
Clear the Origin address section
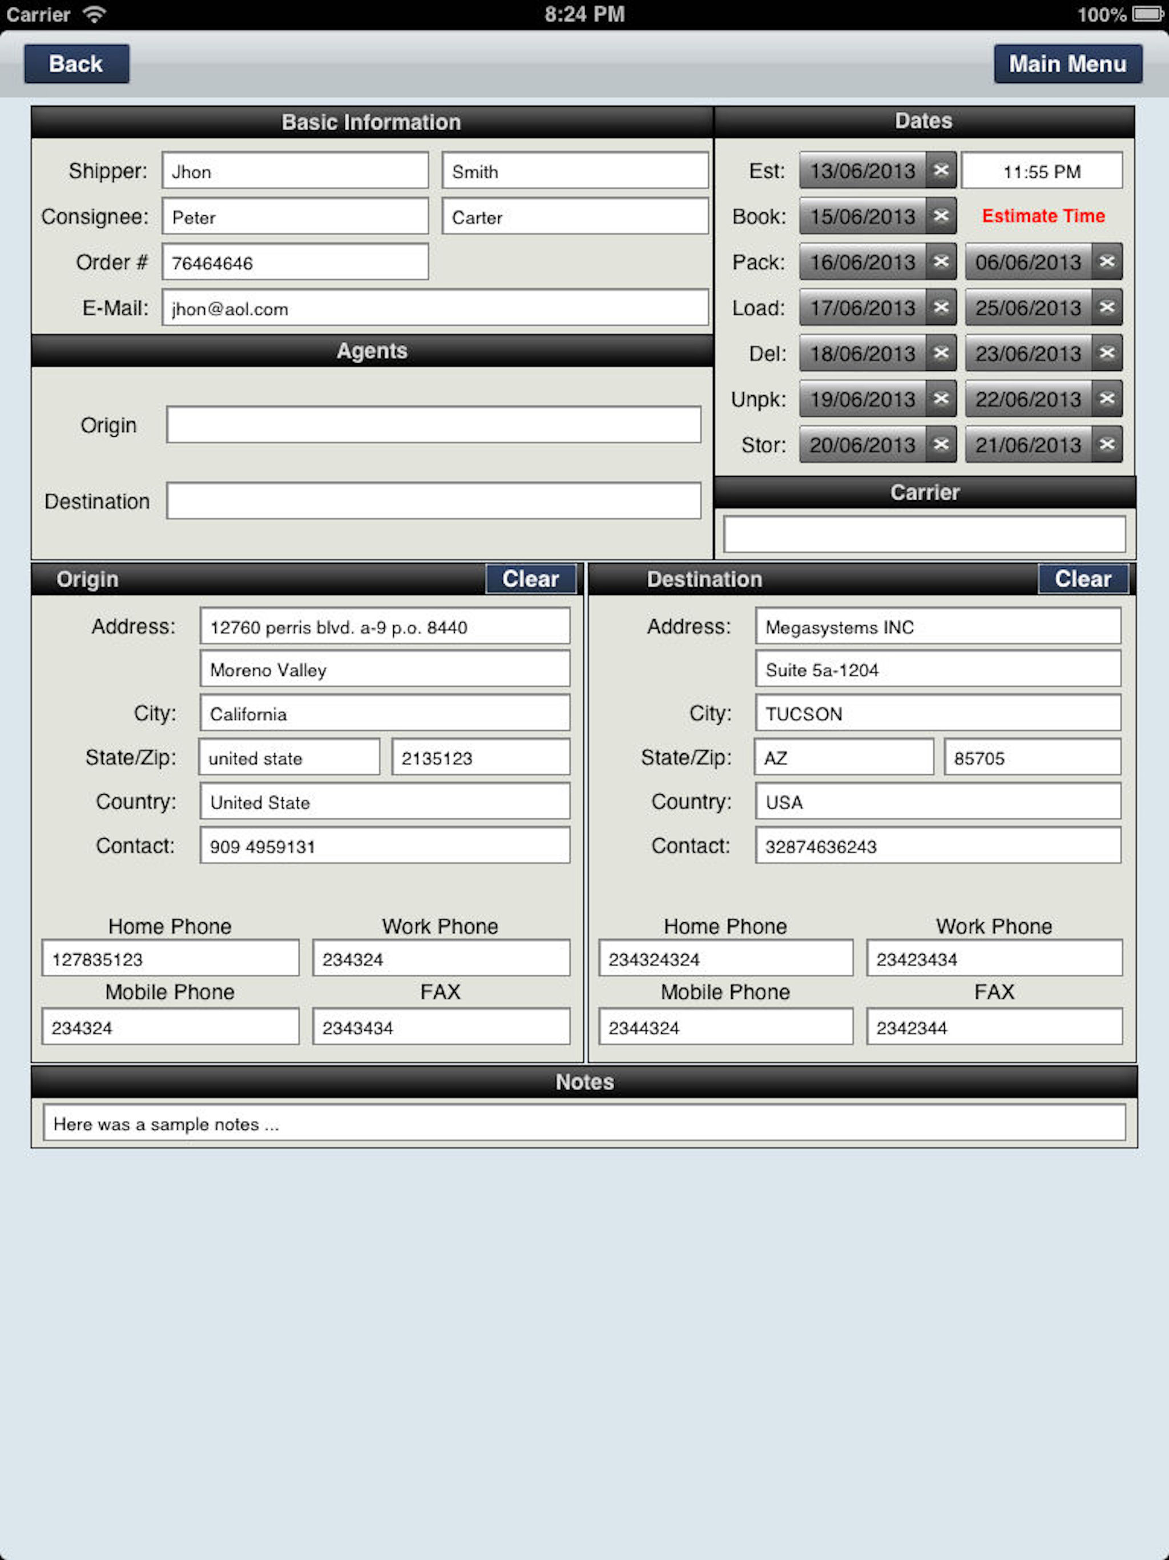pyautogui.click(x=530, y=578)
